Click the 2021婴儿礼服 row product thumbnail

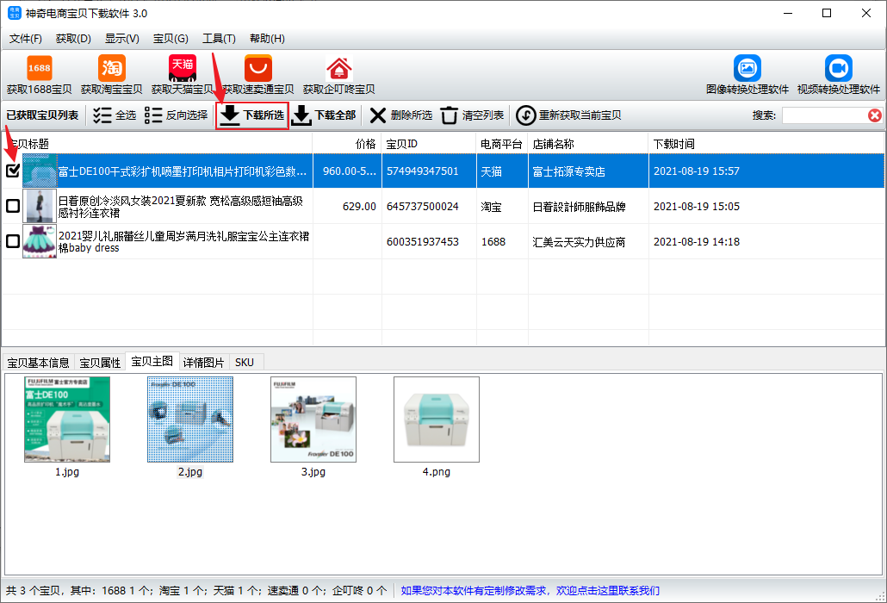coord(40,241)
